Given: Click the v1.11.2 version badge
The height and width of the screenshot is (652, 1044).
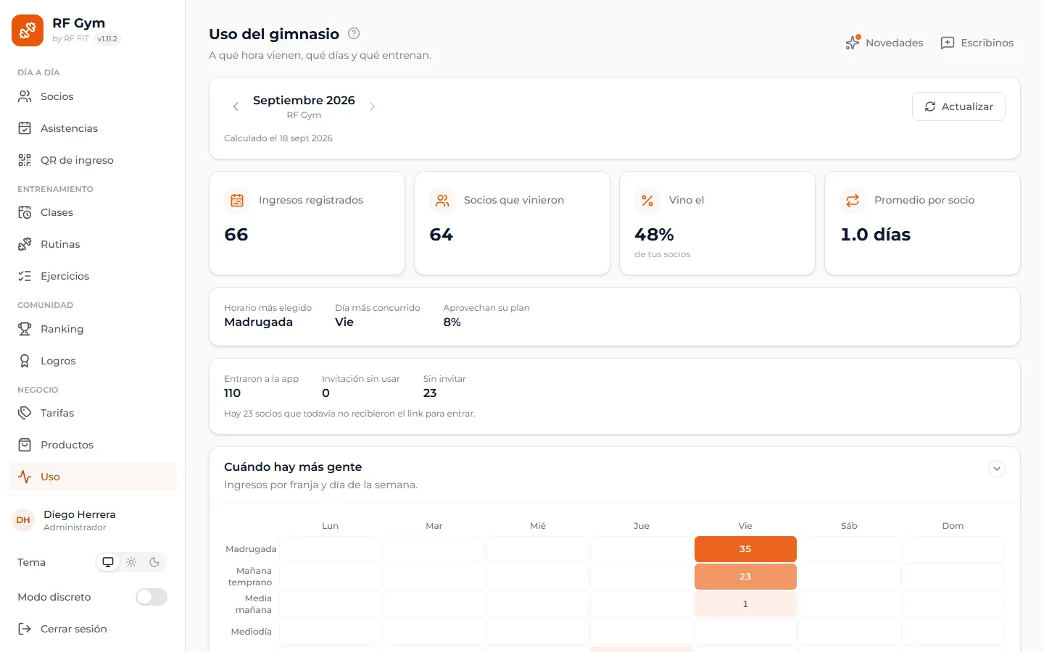Looking at the screenshot, I should coord(107,39).
